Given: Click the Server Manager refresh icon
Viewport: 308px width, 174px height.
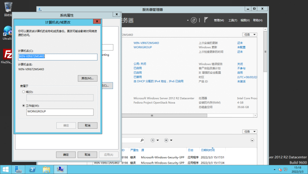Looking at the screenshot, I should [194, 20].
